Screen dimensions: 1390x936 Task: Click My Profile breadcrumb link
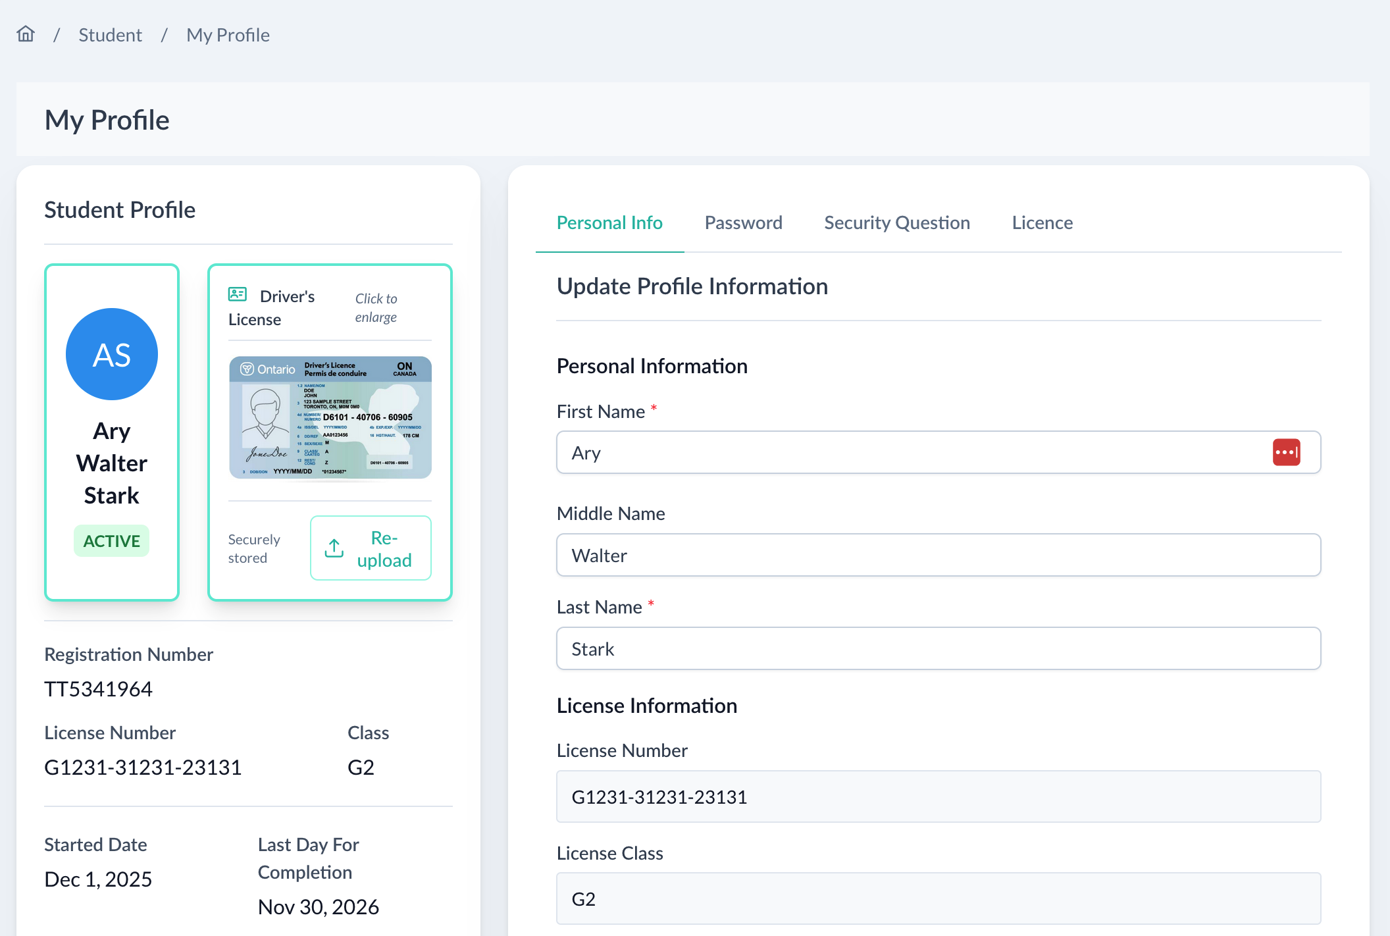[228, 35]
